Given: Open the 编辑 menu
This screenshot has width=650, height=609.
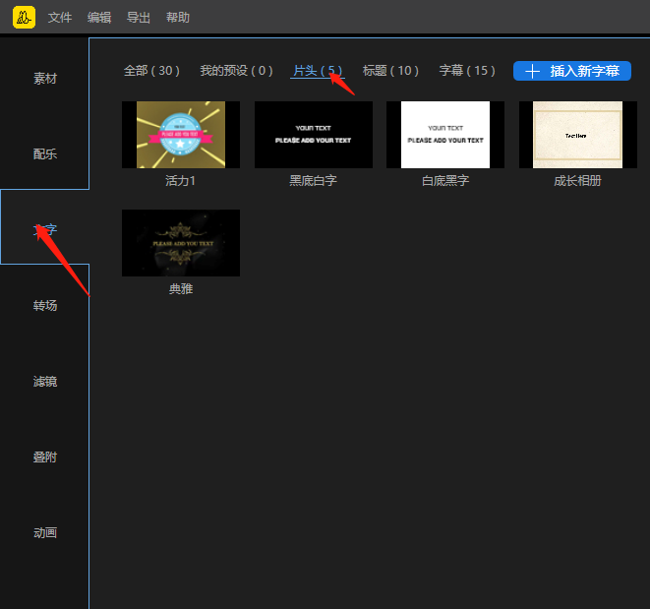Looking at the screenshot, I should click(99, 18).
